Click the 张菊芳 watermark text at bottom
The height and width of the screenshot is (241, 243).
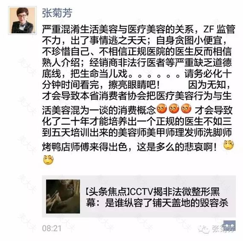point(223,229)
